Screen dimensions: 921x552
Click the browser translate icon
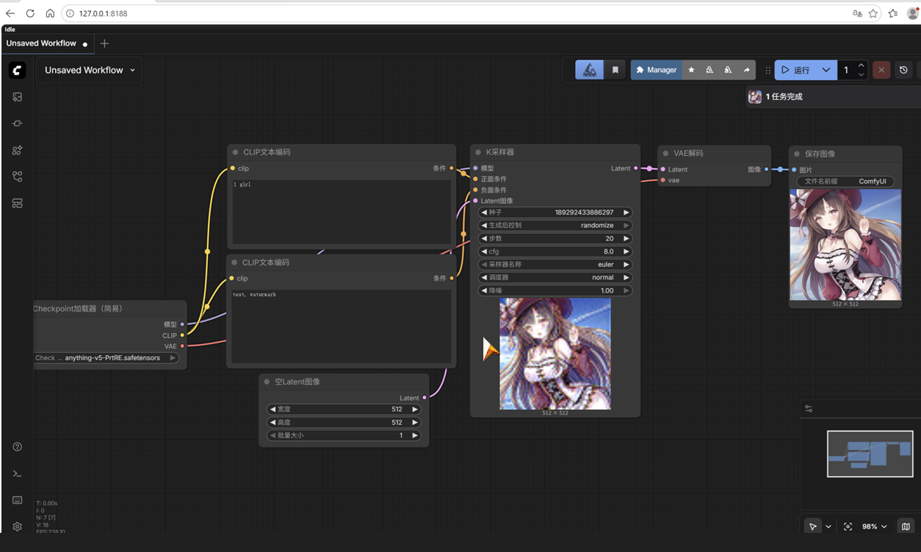pos(857,13)
